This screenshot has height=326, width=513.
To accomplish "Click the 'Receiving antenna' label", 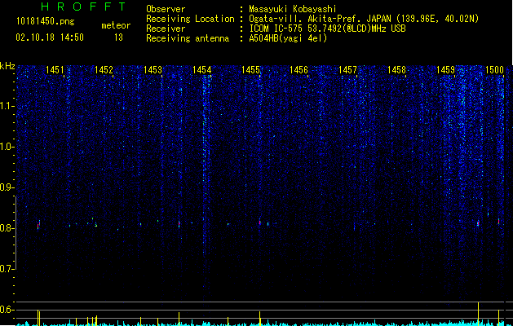I will [x=188, y=38].
